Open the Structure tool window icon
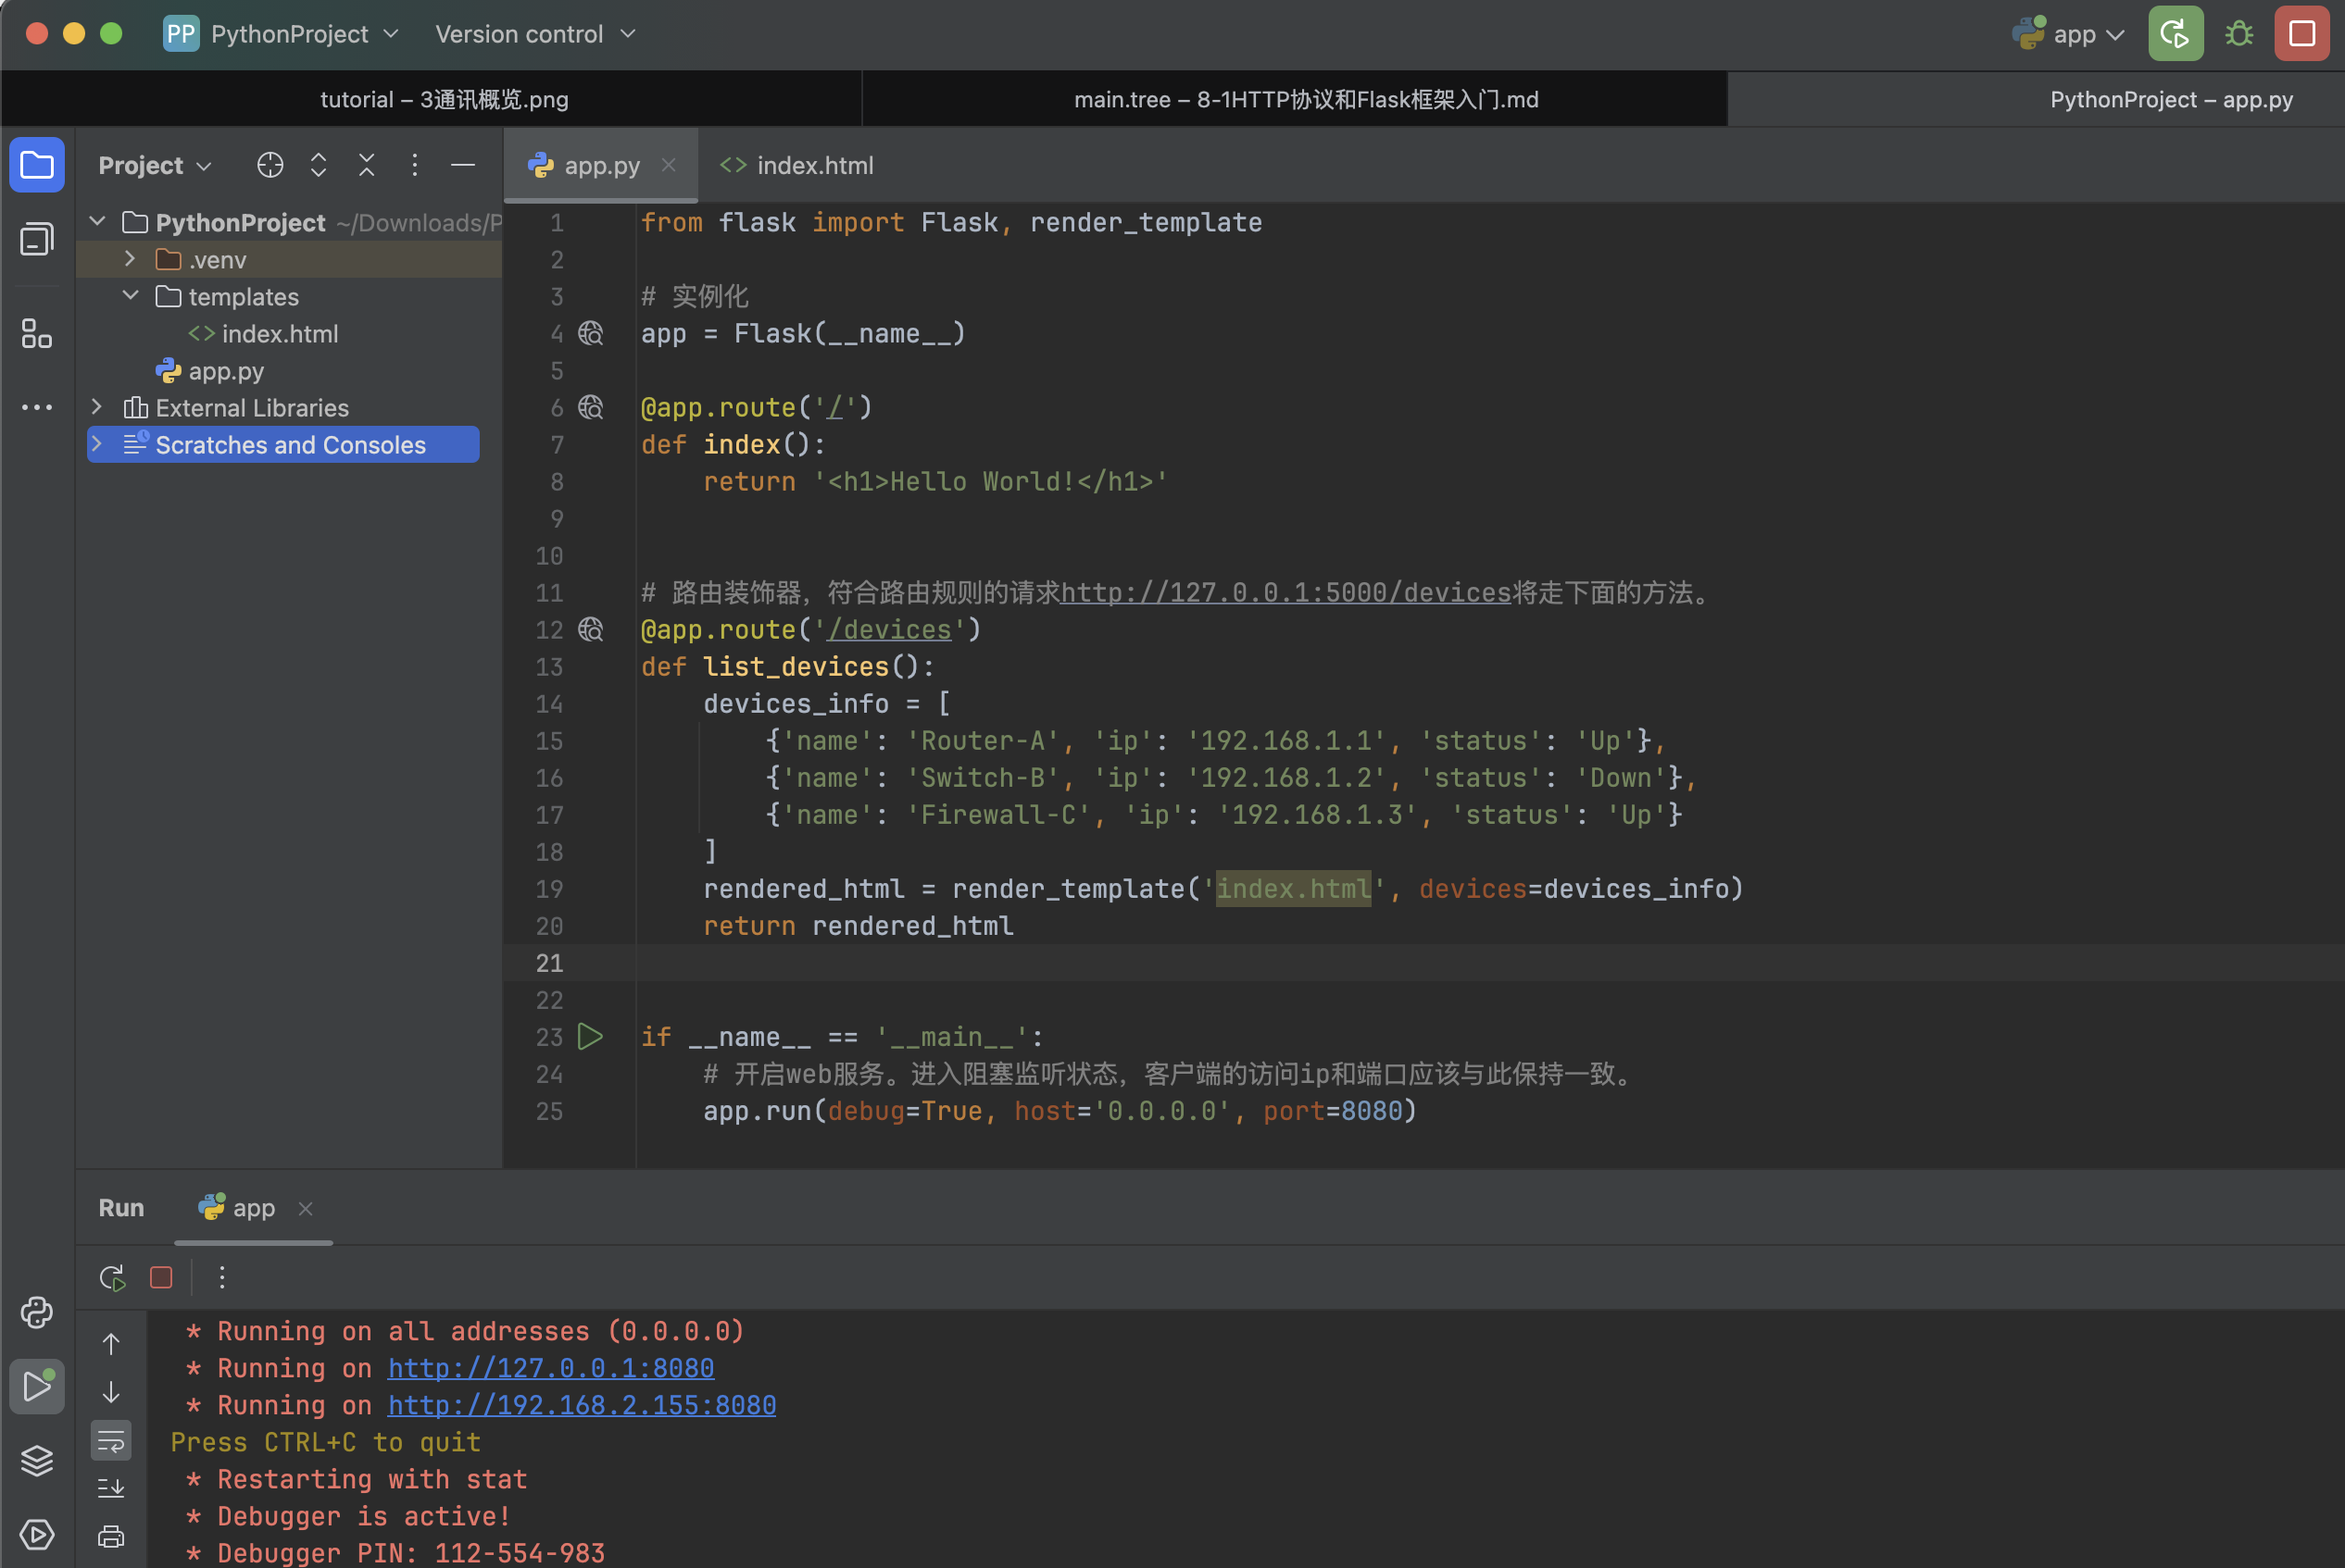The image size is (2345, 1568). coord(37,333)
